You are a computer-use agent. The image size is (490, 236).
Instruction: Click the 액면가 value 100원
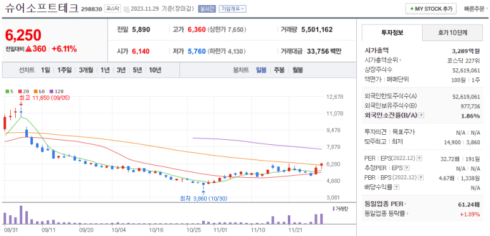click(458, 80)
